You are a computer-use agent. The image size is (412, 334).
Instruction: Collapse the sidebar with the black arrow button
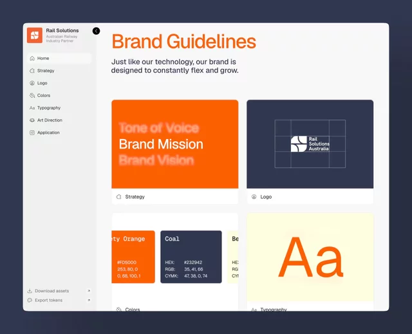tap(96, 31)
